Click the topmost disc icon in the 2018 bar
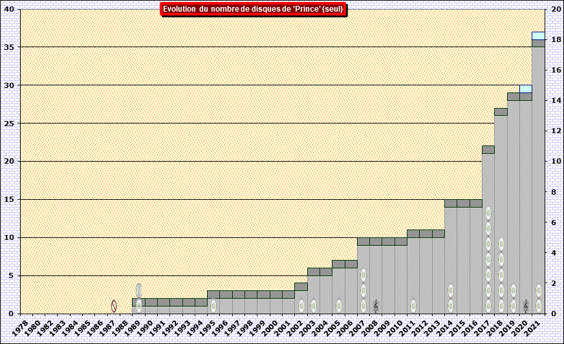The width and height of the screenshot is (564, 344). tap(501, 244)
